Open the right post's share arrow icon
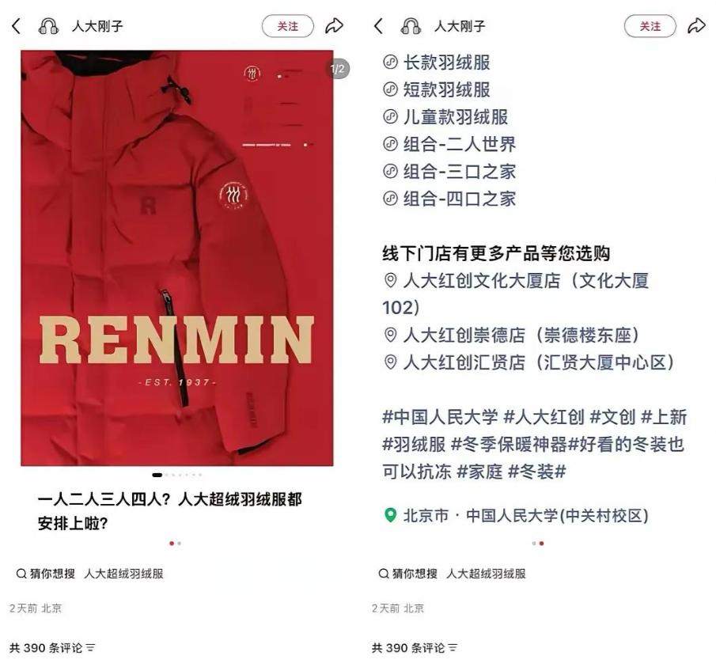This screenshot has height=671, width=716. [x=696, y=26]
